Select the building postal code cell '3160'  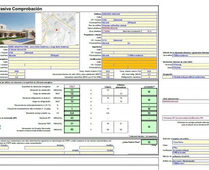pyautogui.click(x=108, y=20)
